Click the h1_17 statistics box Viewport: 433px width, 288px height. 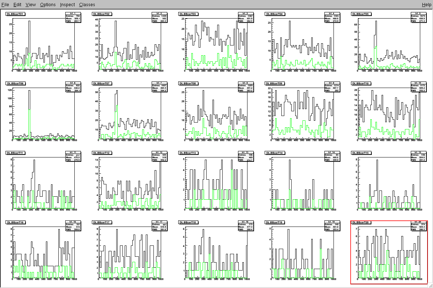point(159,225)
